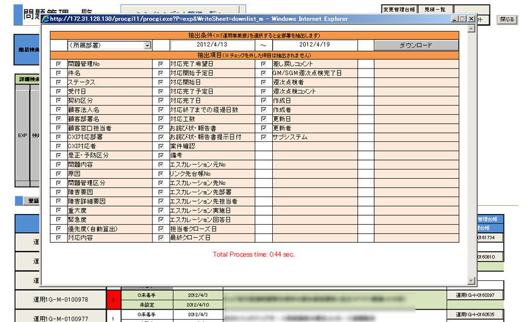The image size is (528, 322).
Task: Uncheck the 問題管理No checkbox
Action: [x=59, y=64]
